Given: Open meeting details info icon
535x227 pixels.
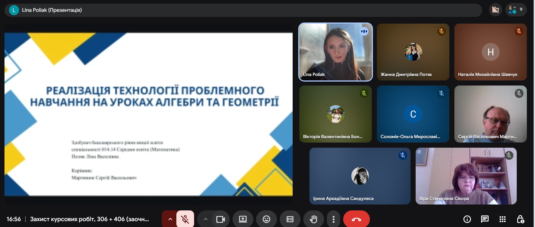Looking at the screenshot, I should [467, 219].
